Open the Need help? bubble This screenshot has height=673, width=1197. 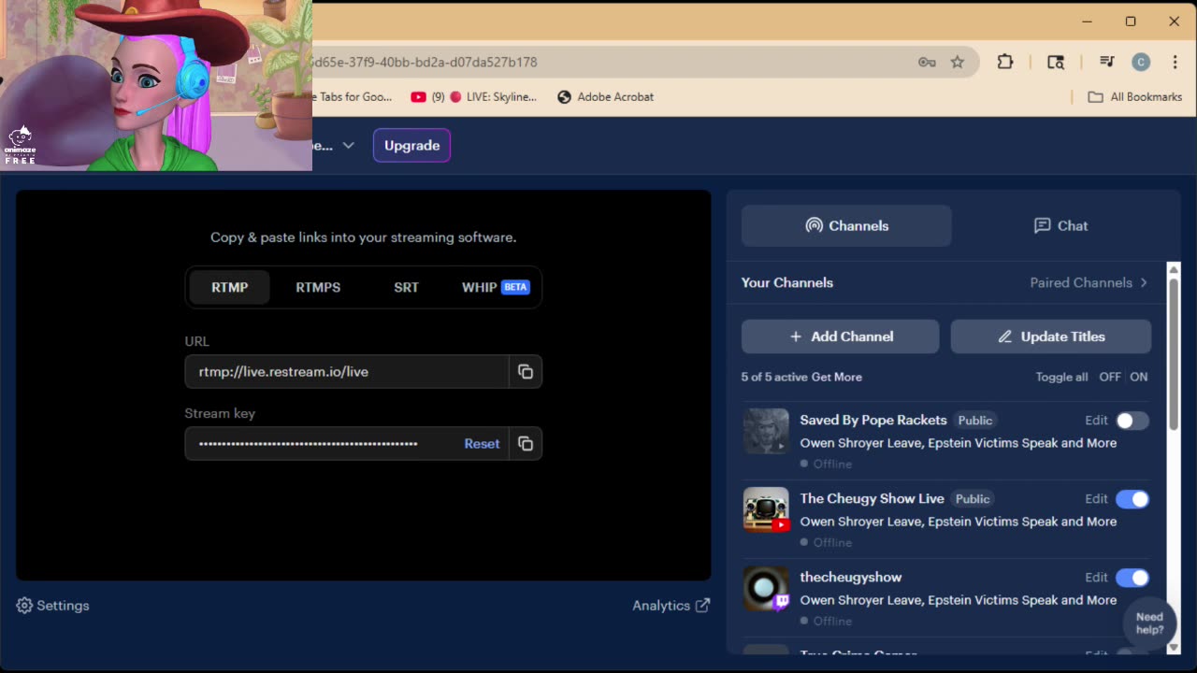(x=1149, y=623)
